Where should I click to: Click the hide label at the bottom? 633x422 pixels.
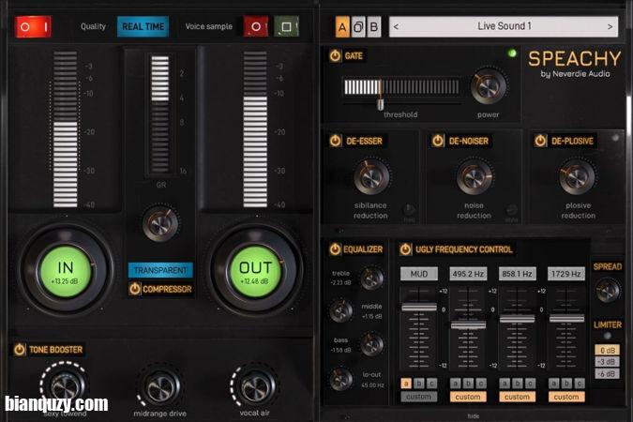[474, 416]
